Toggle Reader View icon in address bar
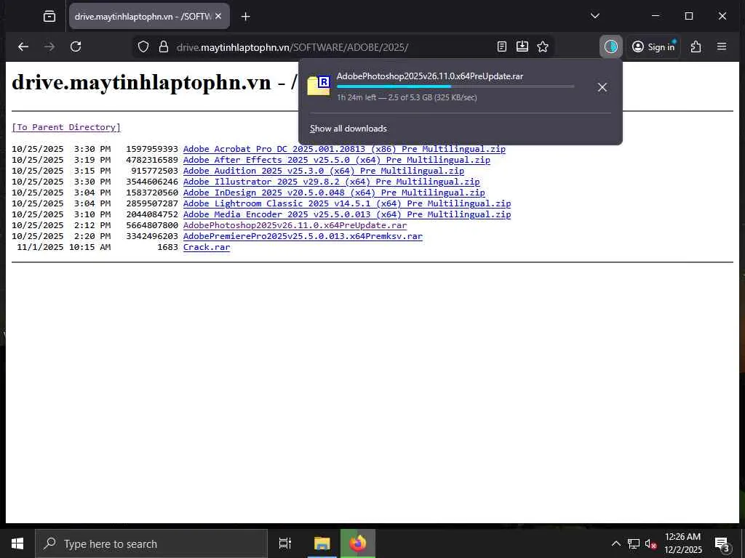The width and height of the screenshot is (745, 558). (502, 46)
